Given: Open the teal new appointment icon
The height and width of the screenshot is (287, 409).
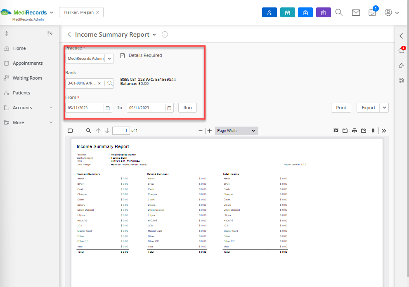Looking at the screenshot, I should click(x=287, y=12).
